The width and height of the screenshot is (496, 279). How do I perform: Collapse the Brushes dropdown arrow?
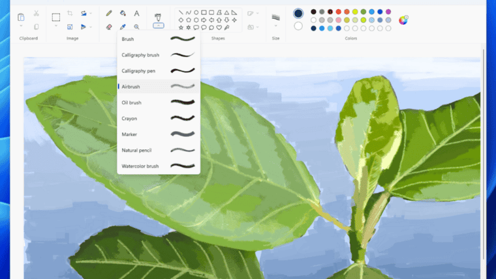click(x=158, y=26)
